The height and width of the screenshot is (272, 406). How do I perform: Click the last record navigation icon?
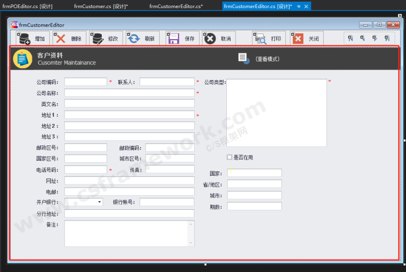point(387,38)
